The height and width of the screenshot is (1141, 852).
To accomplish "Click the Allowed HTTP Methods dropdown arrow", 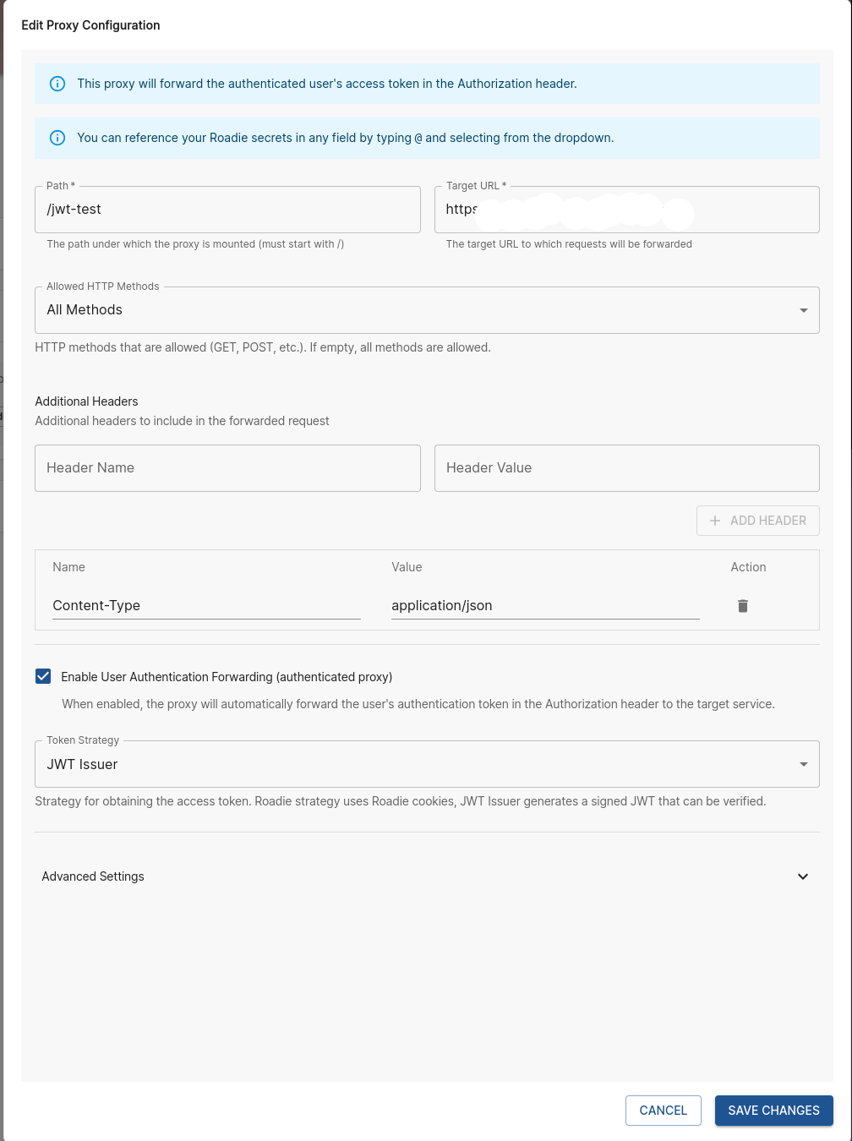I will [803, 310].
